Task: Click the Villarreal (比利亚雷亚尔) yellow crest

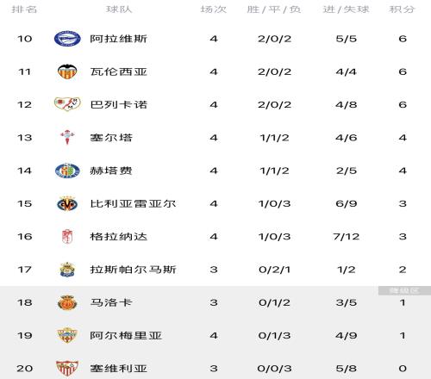Action: click(x=67, y=203)
